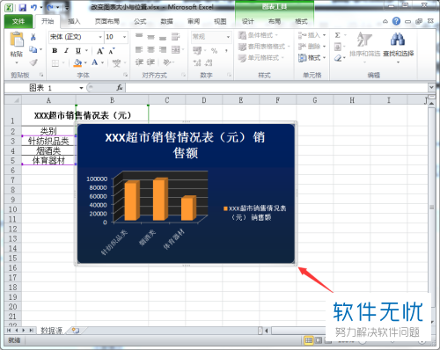Open the font size dropdown

124,37
